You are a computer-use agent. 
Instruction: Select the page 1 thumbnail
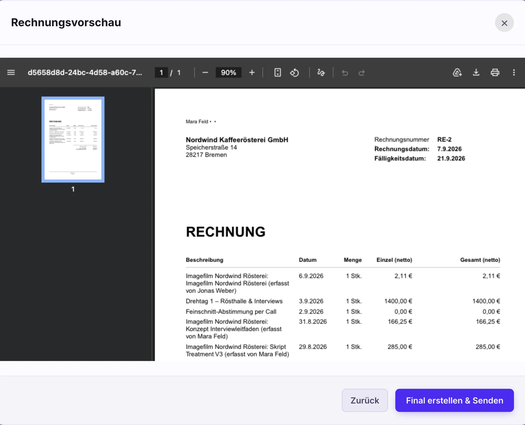[73, 140]
